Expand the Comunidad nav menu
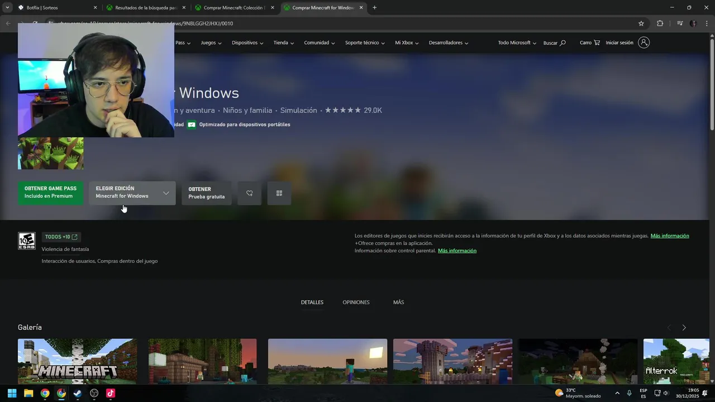 pyautogui.click(x=320, y=42)
